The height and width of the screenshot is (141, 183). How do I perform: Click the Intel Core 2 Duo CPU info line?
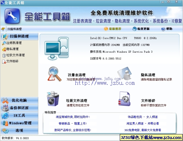(123, 38)
